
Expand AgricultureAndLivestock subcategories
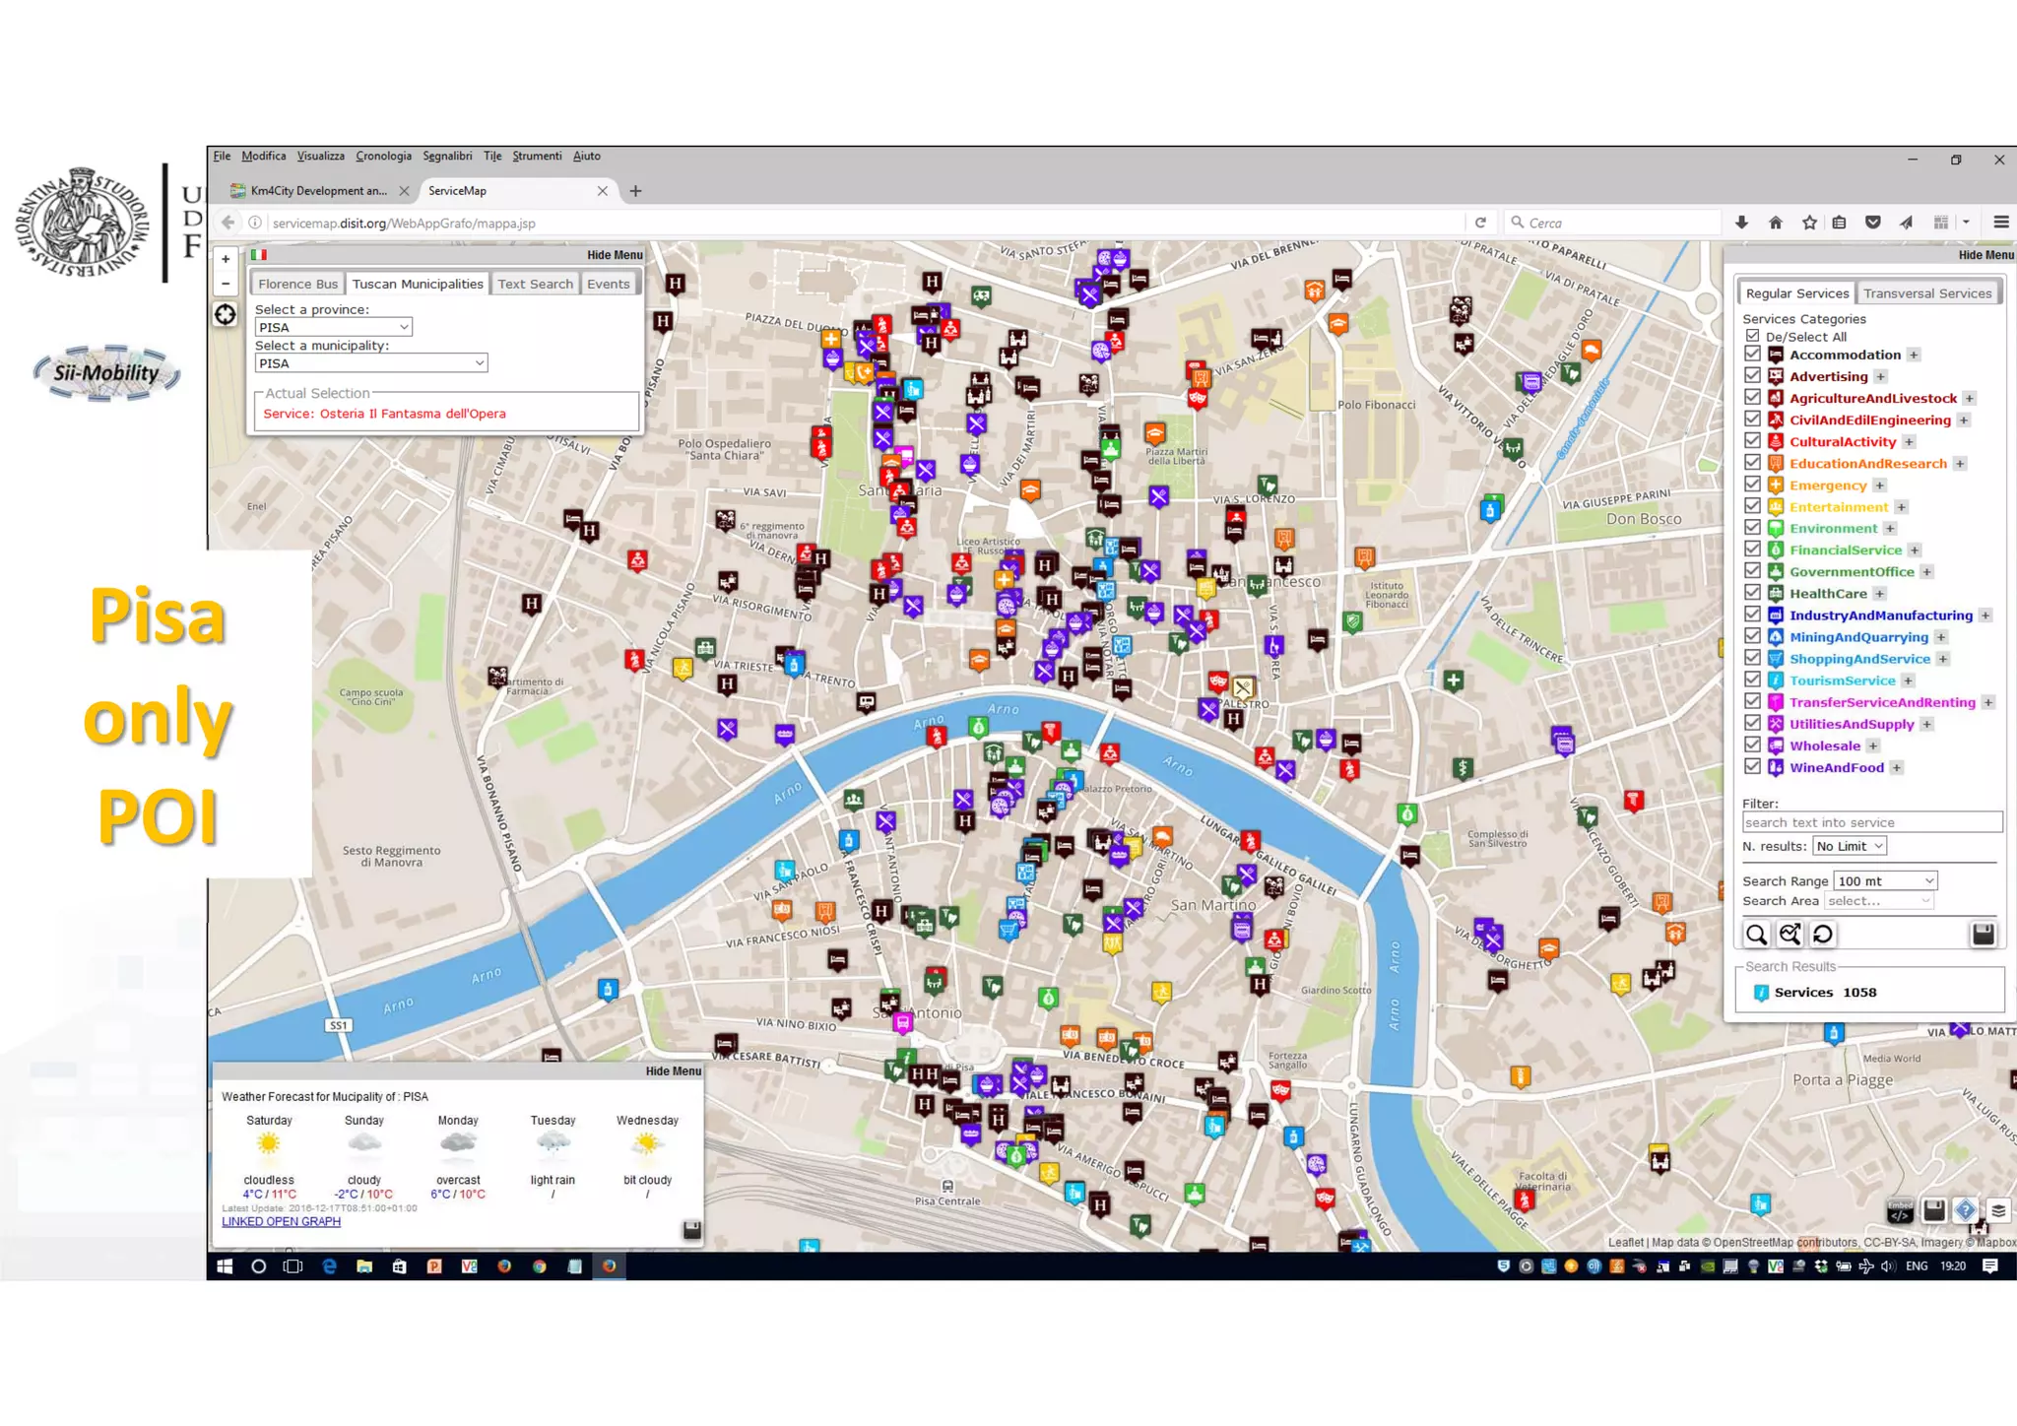pos(1970,398)
